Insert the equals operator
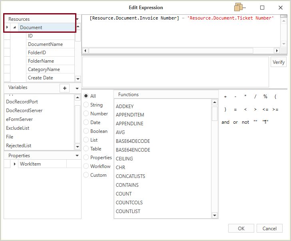The height and width of the screenshot is (241, 291). point(235,109)
